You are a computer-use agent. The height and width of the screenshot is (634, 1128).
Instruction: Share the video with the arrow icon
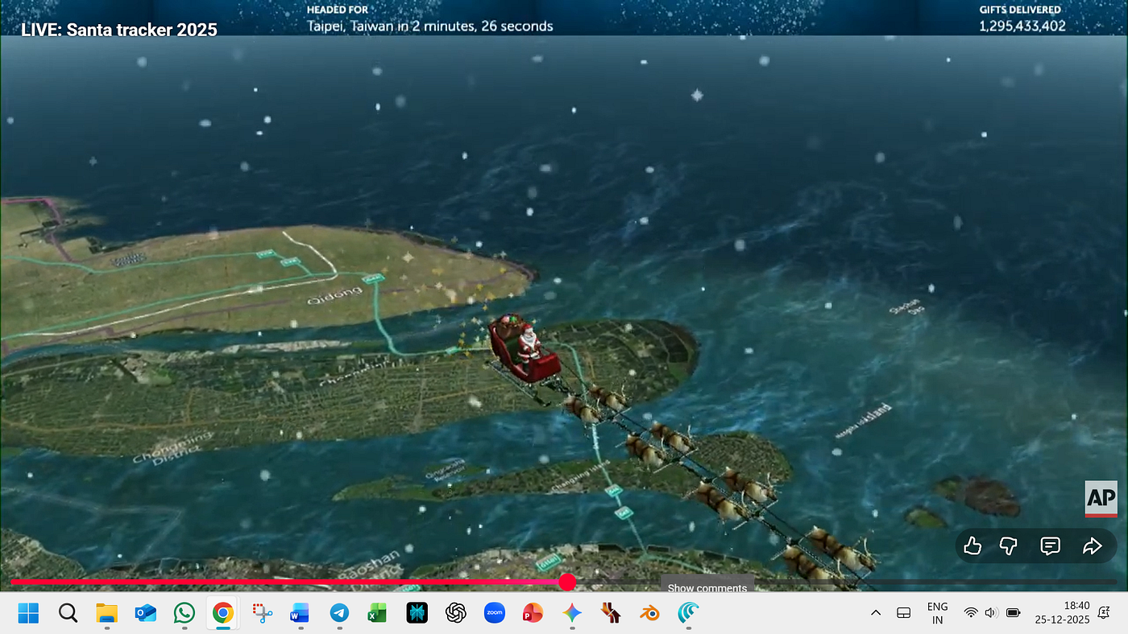pos(1092,546)
